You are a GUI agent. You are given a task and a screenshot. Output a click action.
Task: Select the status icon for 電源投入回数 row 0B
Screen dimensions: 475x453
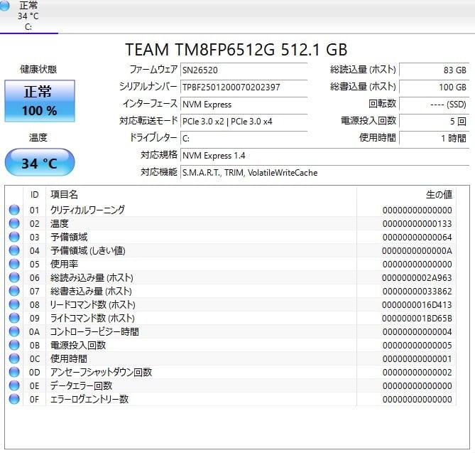click(x=14, y=345)
